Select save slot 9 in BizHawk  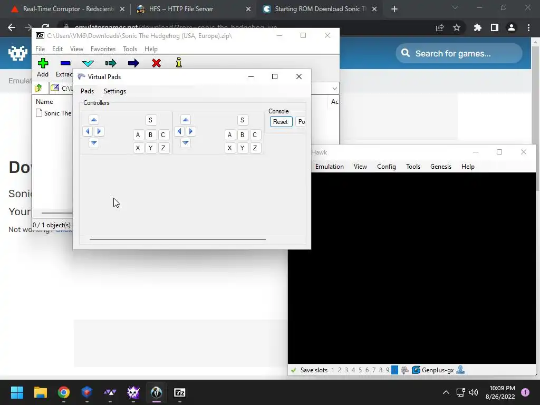pyautogui.click(x=388, y=370)
